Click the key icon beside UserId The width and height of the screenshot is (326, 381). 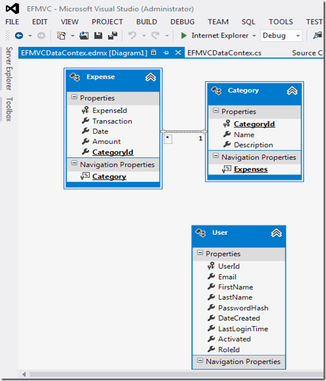click(211, 266)
